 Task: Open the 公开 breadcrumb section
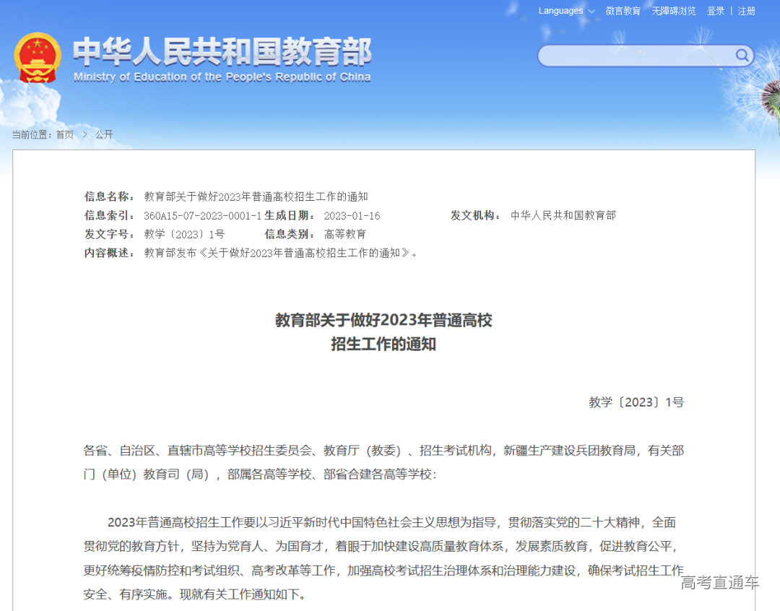pyautogui.click(x=103, y=134)
